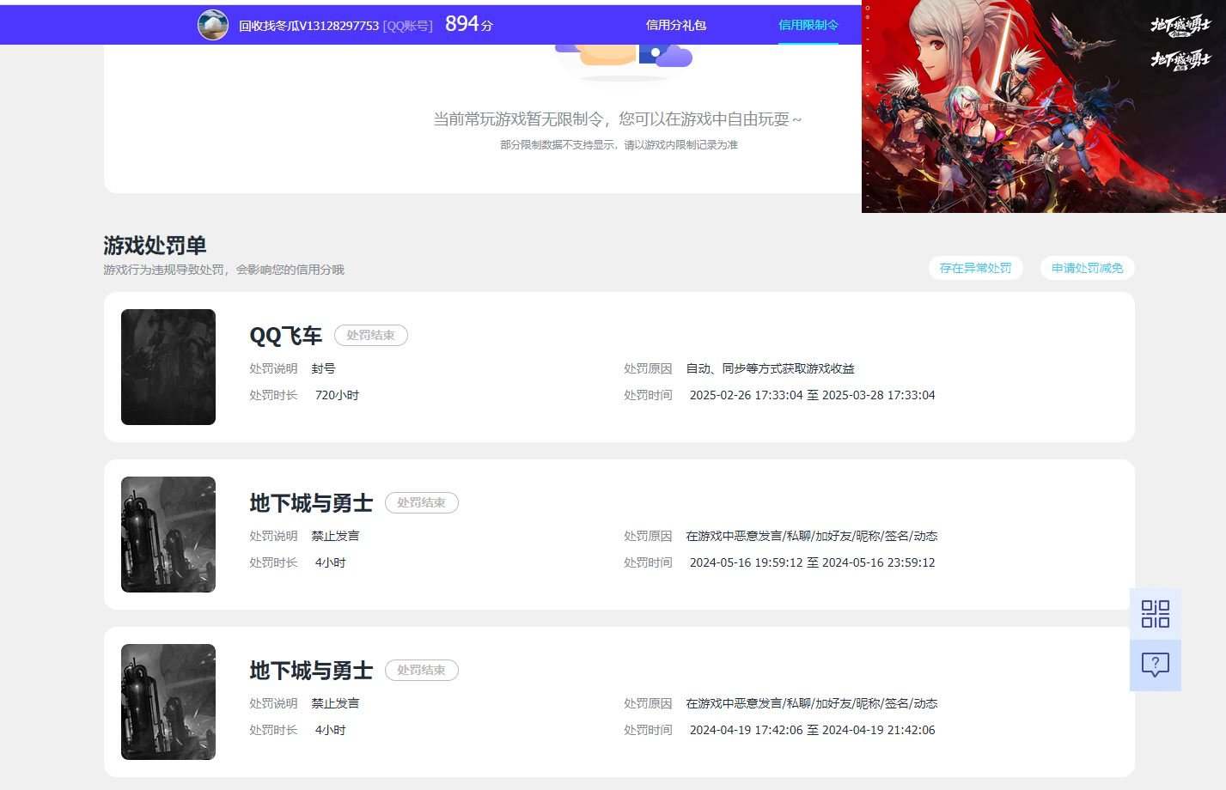1226x790 pixels.
Task: Click the 游戏处罚单 section heading
Action: click(x=155, y=246)
